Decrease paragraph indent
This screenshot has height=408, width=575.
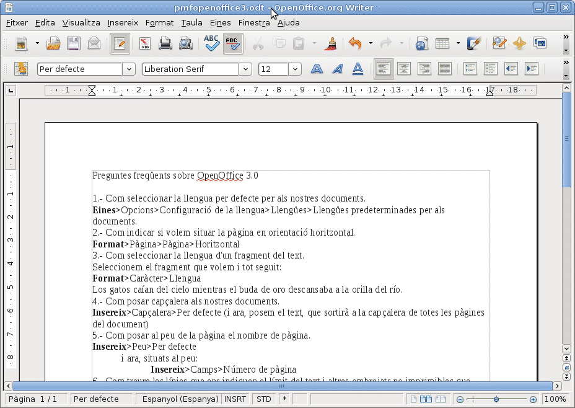pyautogui.click(x=511, y=69)
